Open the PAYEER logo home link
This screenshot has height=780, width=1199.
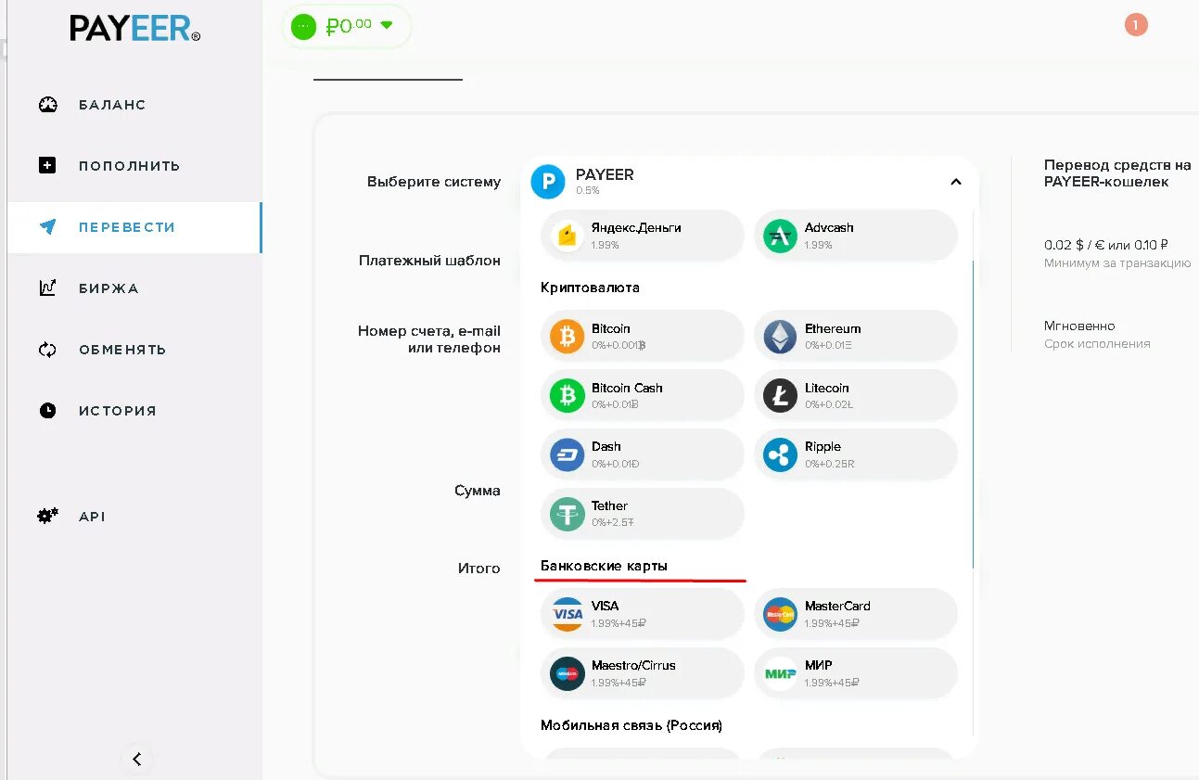134,28
